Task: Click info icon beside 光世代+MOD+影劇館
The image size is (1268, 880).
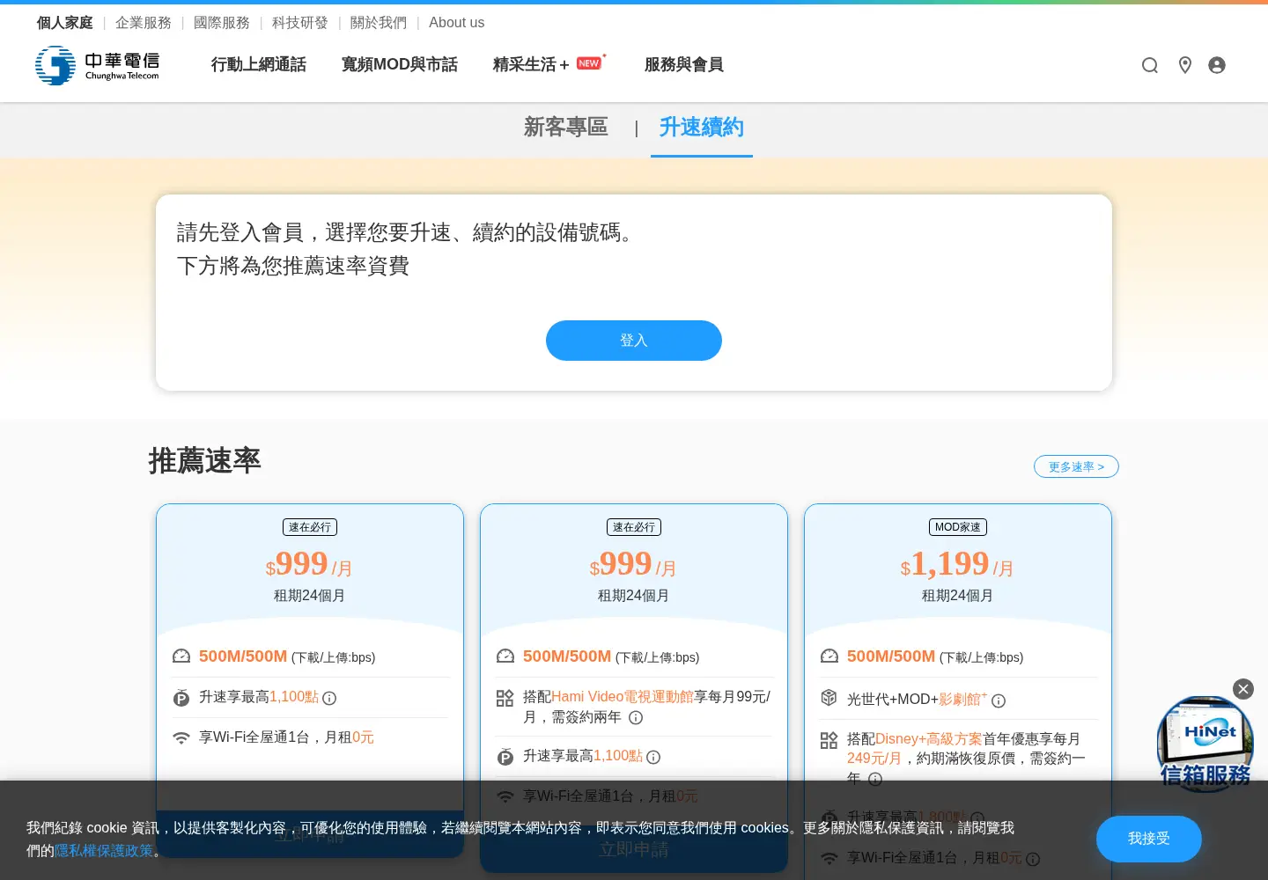Action: (x=999, y=701)
